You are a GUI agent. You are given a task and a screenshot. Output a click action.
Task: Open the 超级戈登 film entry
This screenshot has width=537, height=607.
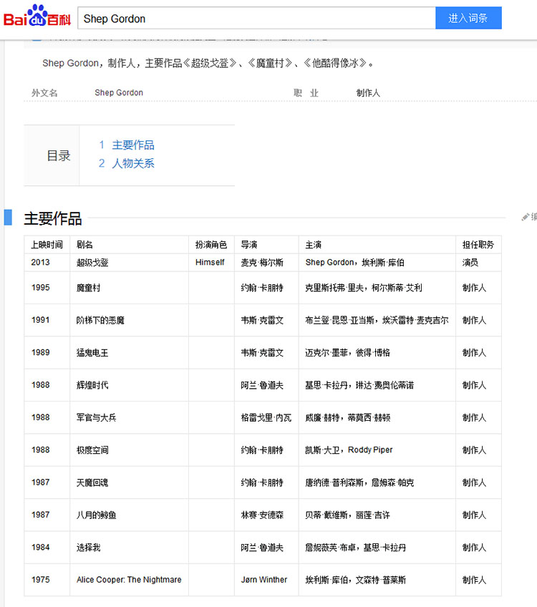tap(92, 263)
